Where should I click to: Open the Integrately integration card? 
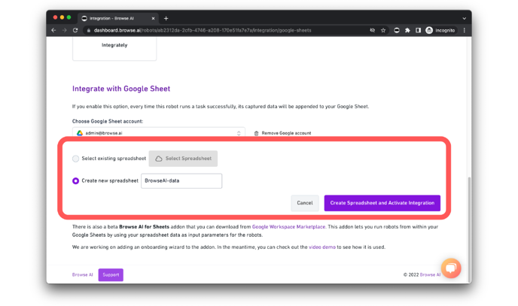(114, 48)
